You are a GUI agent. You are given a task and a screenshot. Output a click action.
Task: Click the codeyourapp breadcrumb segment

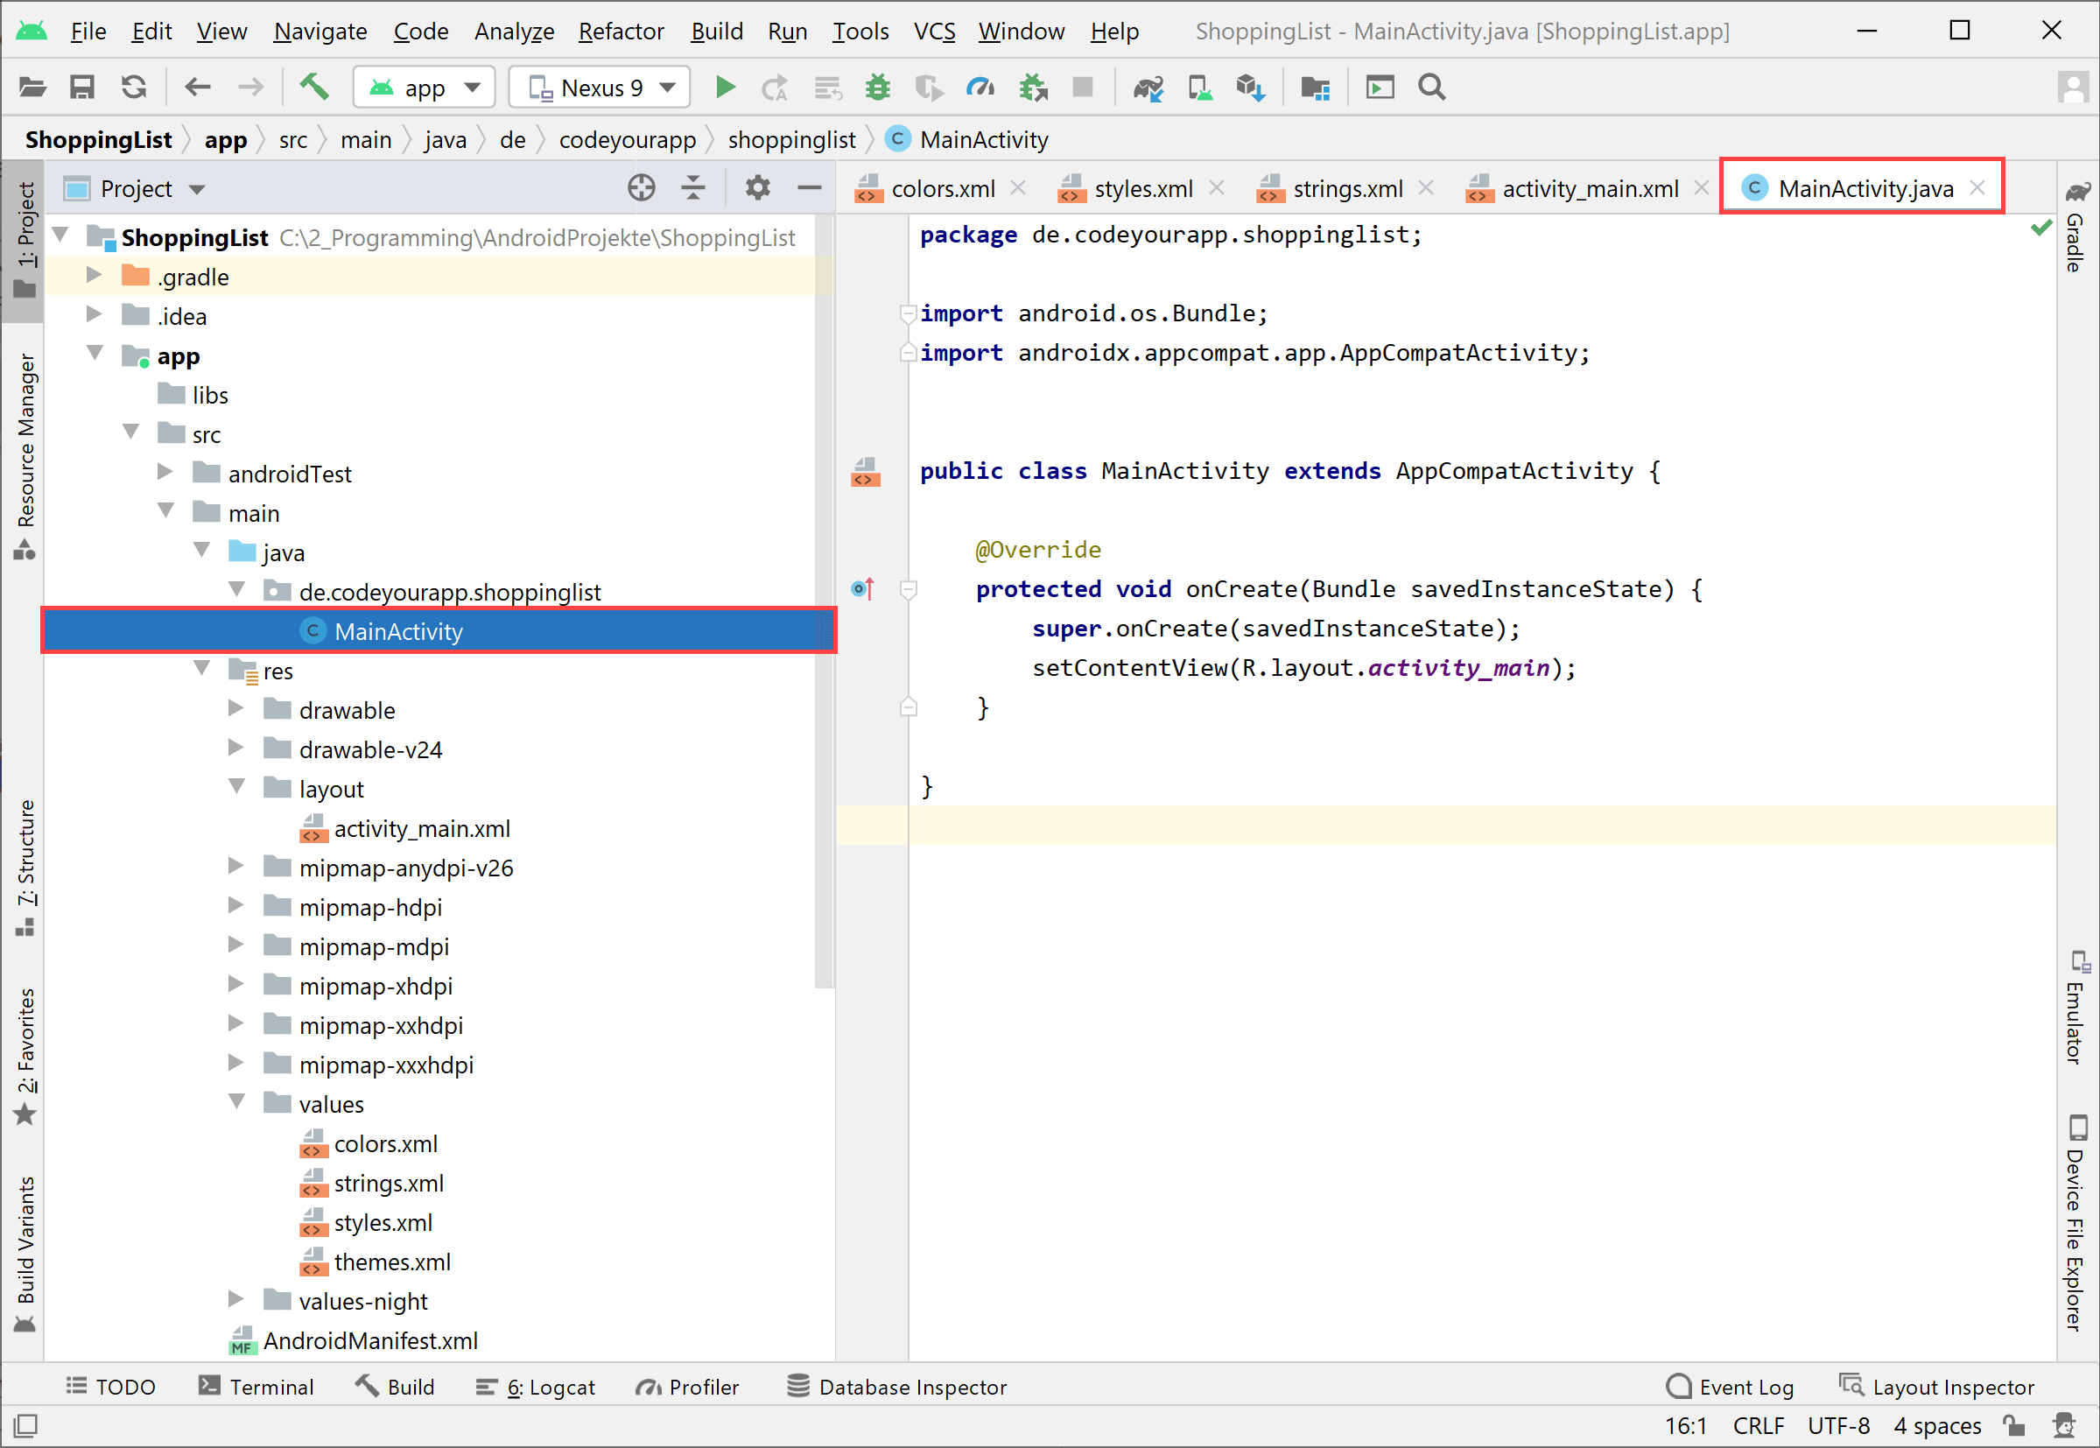[x=627, y=140]
